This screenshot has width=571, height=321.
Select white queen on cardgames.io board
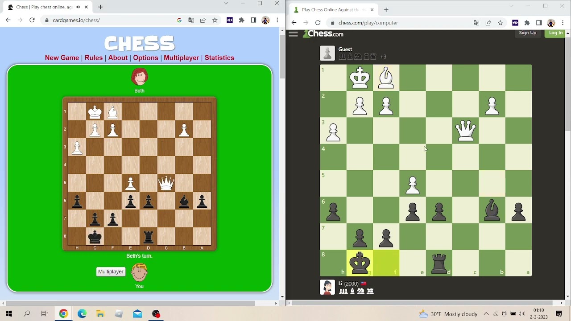(x=166, y=183)
